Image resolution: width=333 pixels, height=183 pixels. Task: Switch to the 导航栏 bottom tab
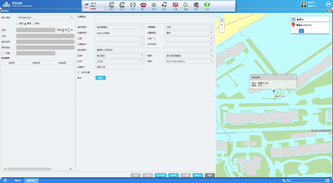(x=18, y=181)
